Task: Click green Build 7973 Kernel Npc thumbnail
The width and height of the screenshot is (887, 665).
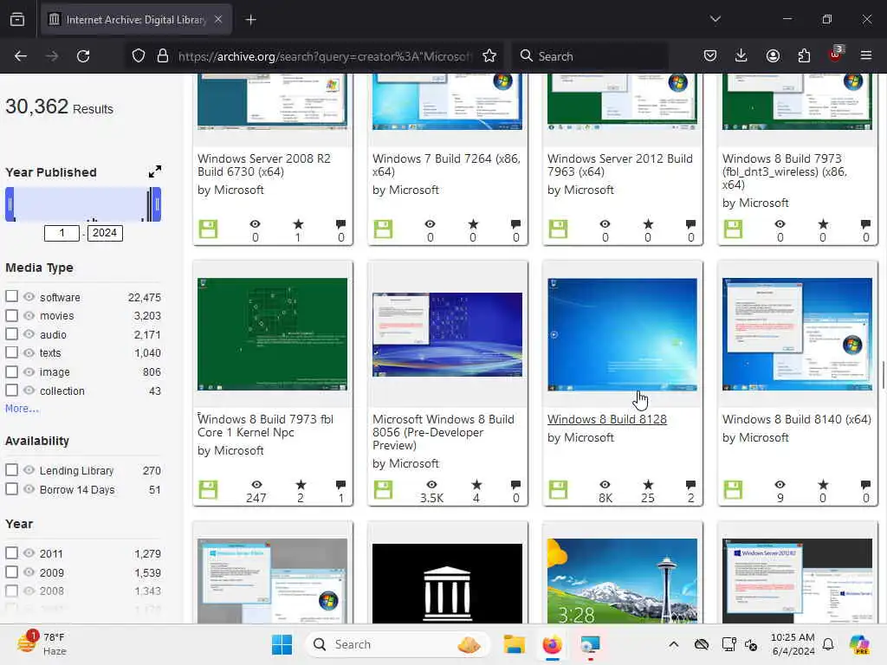Action: coord(272,334)
